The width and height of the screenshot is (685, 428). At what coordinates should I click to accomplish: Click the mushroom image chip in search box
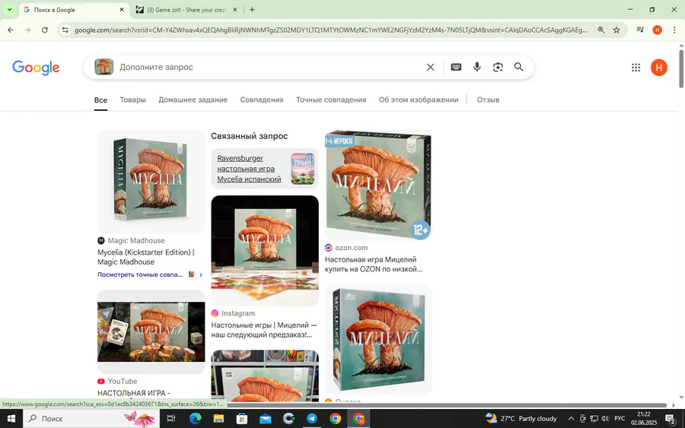pos(104,67)
